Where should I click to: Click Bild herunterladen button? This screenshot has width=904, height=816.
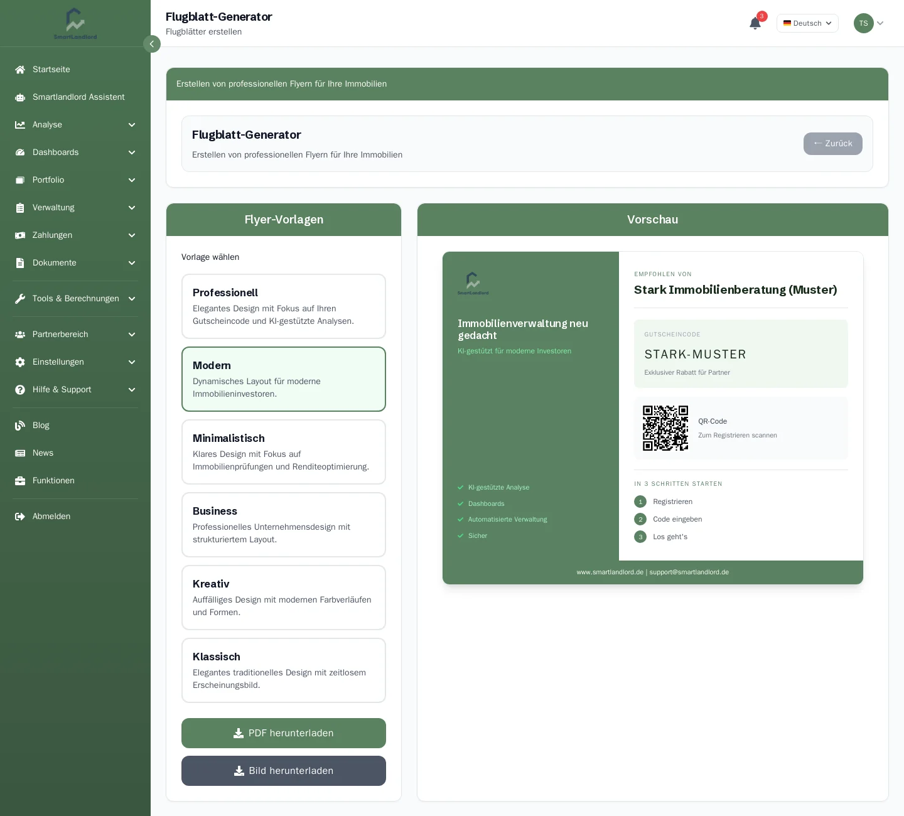pos(284,771)
